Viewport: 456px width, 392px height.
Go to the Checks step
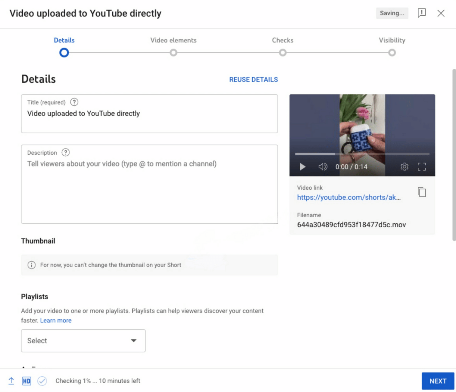coord(283,53)
